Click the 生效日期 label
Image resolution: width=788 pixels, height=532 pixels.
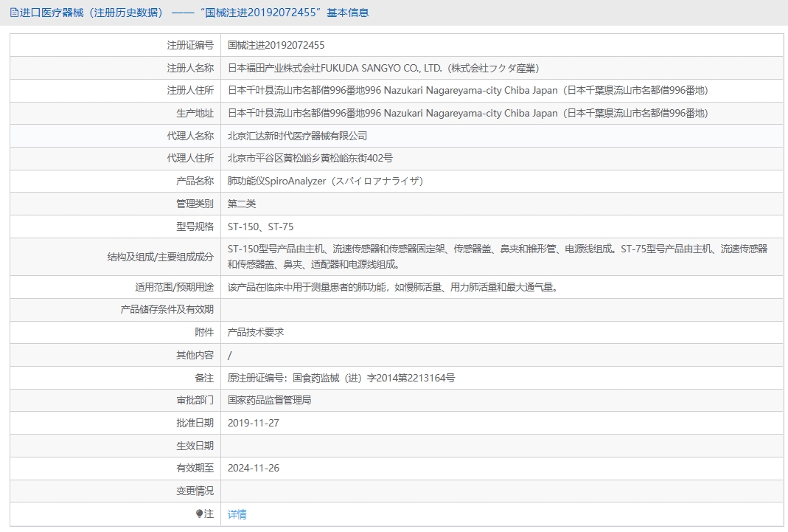click(195, 446)
